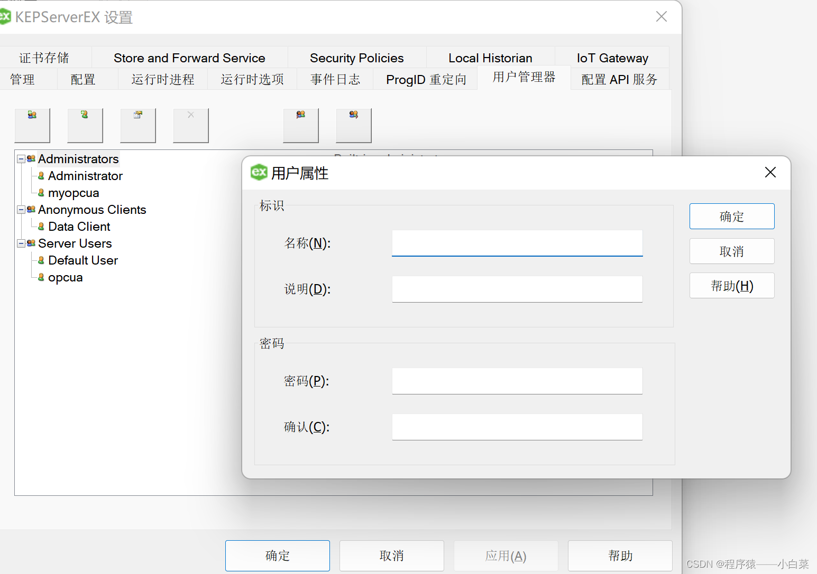This screenshot has width=817, height=574.
Task: Focus the 名称(N) input field
Action: point(517,243)
